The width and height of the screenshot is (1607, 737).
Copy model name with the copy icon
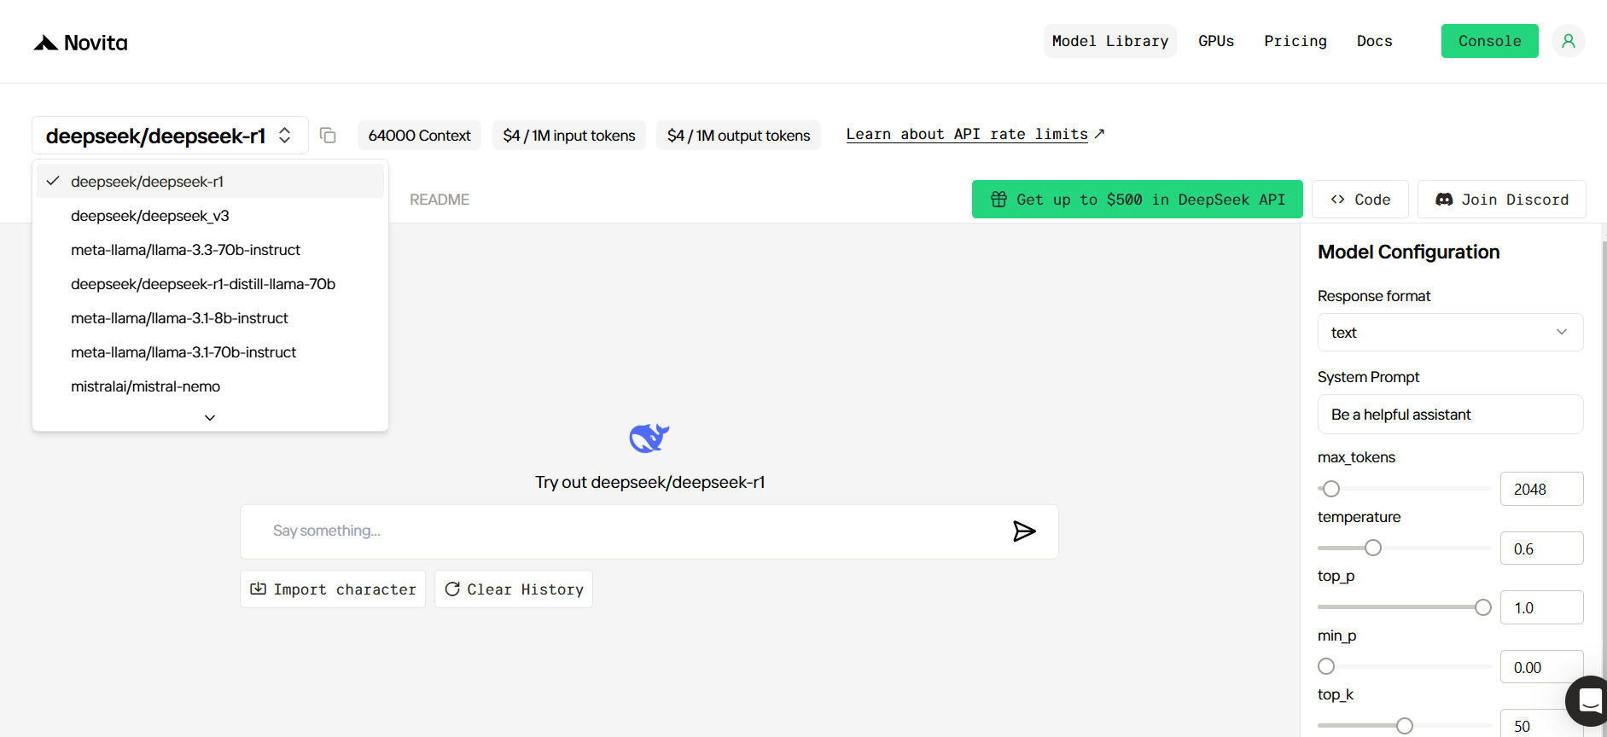(328, 136)
